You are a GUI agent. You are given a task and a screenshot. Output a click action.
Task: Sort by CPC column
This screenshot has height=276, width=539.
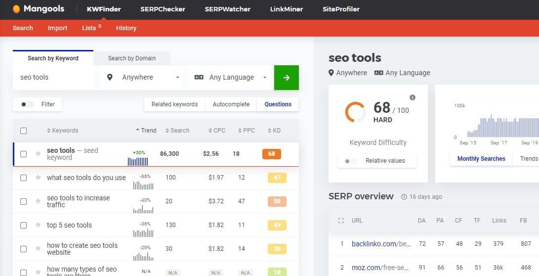217,131
